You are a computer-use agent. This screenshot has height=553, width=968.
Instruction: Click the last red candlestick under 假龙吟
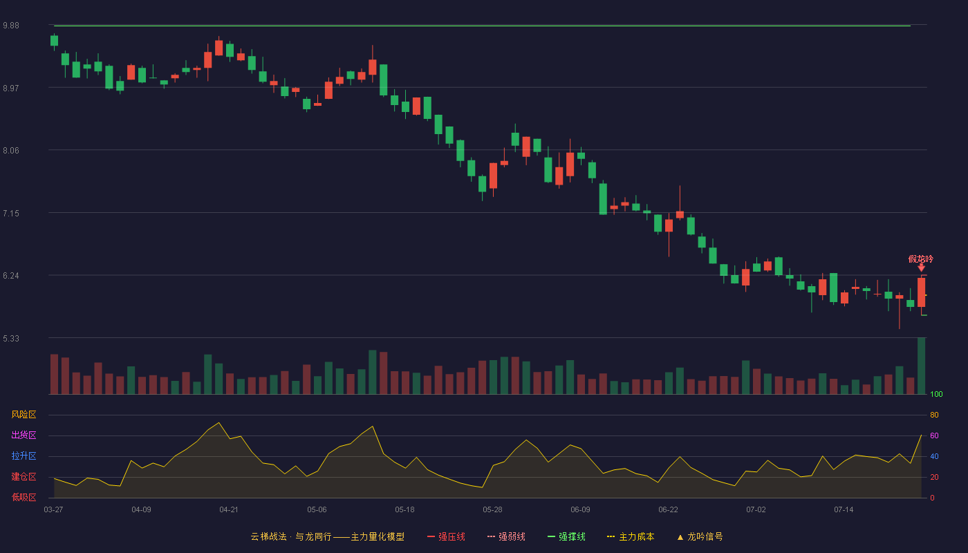point(921,292)
